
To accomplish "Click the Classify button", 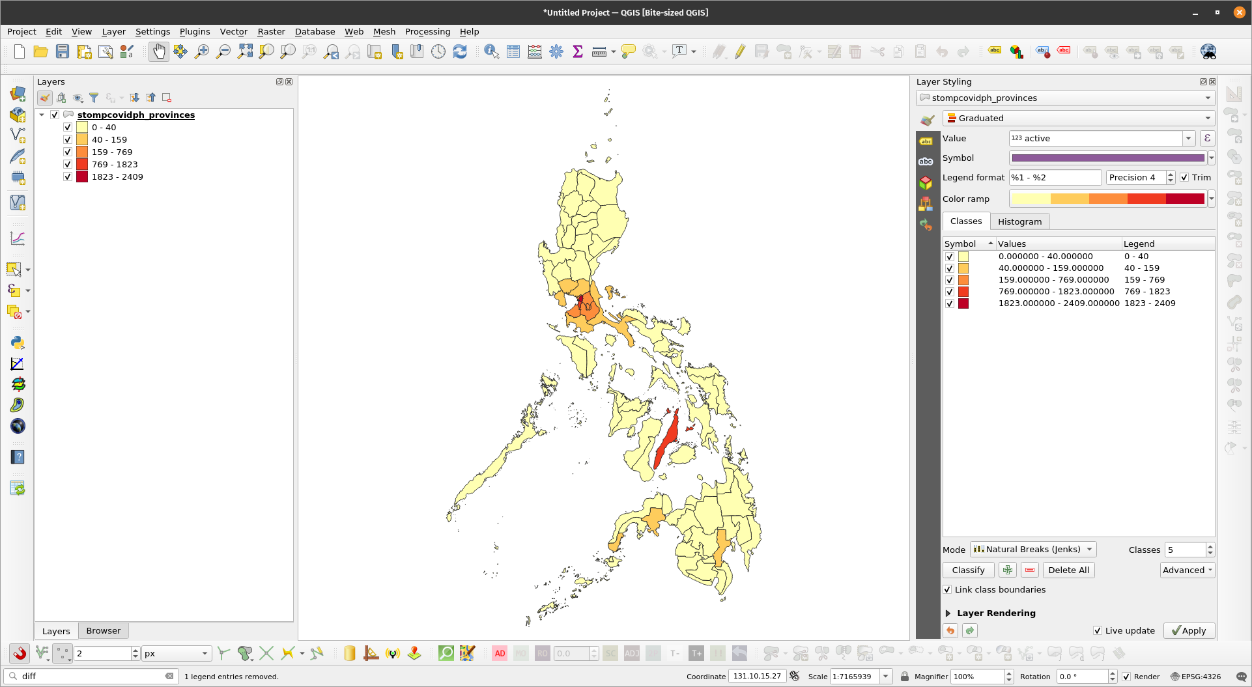I will [x=968, y=570].
